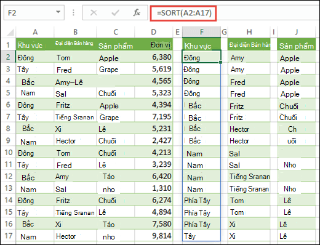
Task: Select row 5 header
Action: coord(8,92)
